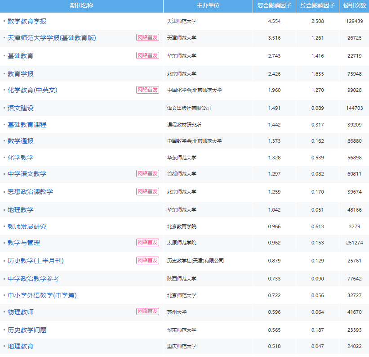Click sponsor 苏州大学
Viewport: 369px width, 357px height.
coord(177,312)
